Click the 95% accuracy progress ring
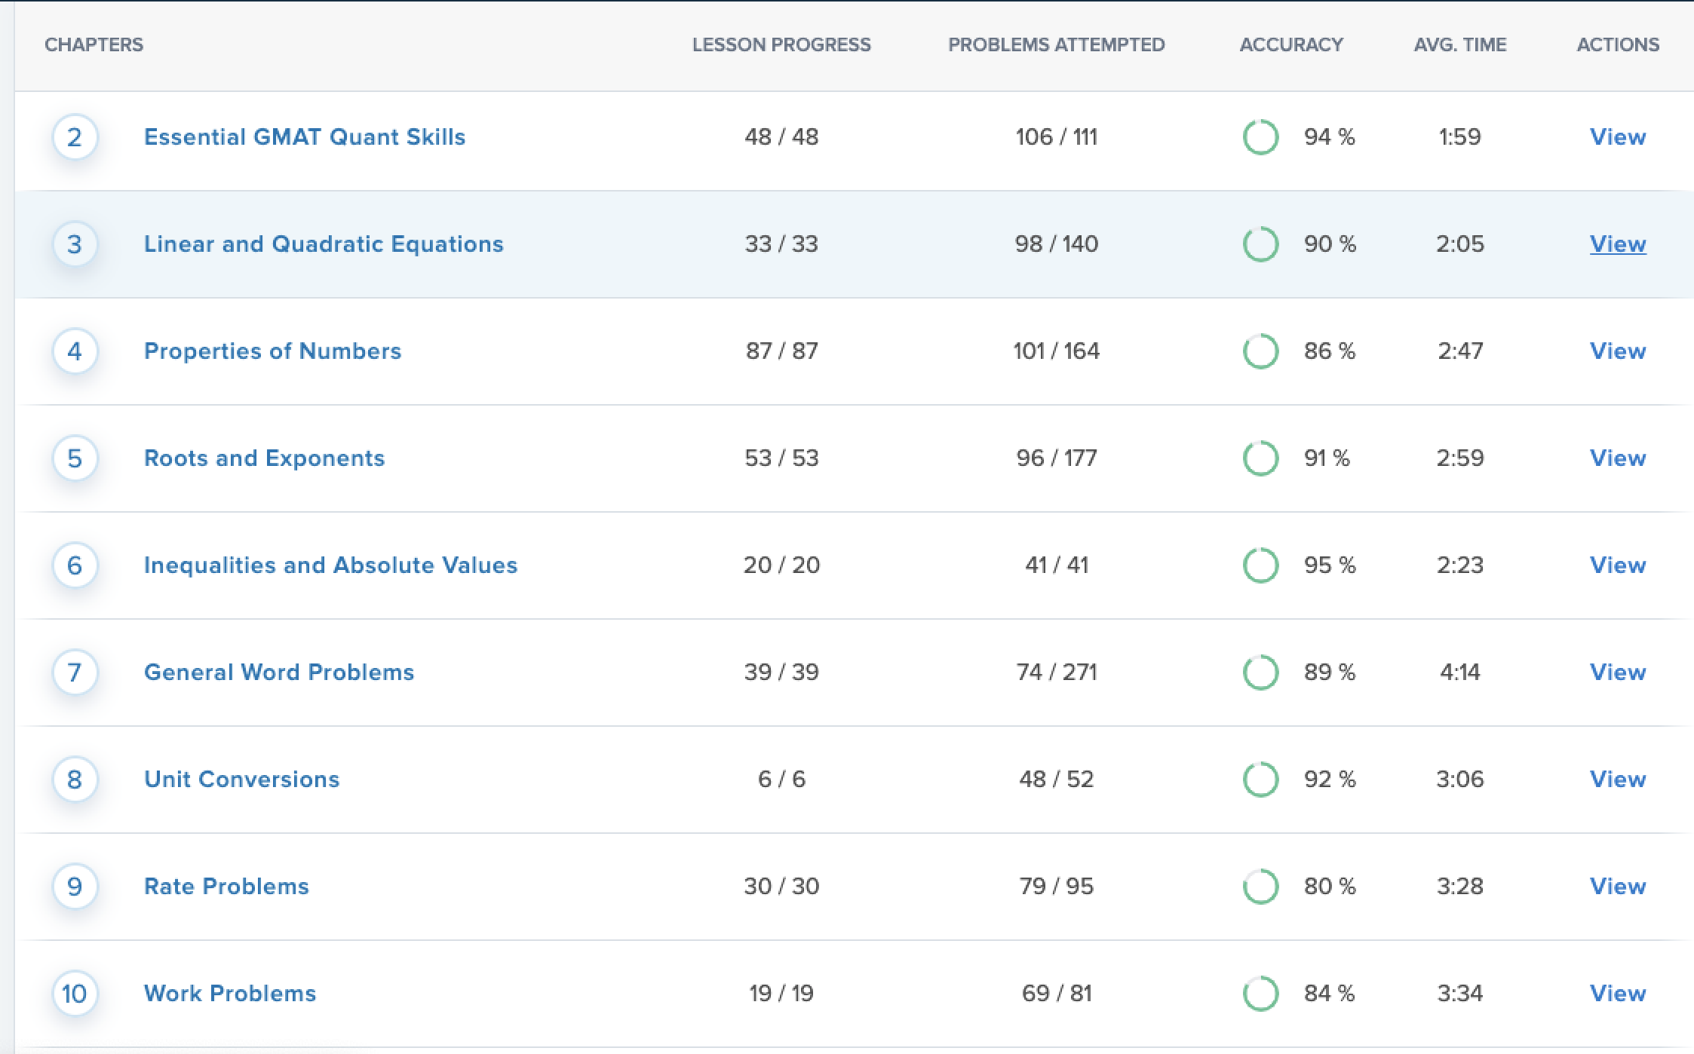 click(x=1260, y=565)
